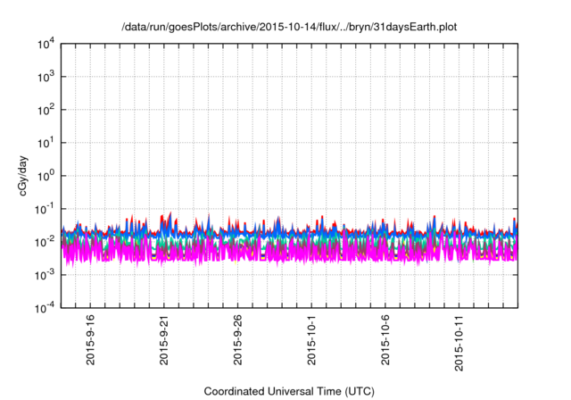Click the 10^-1 y-axis tick label
Screen dimensions: 571x400
click(x=45, y=209)
